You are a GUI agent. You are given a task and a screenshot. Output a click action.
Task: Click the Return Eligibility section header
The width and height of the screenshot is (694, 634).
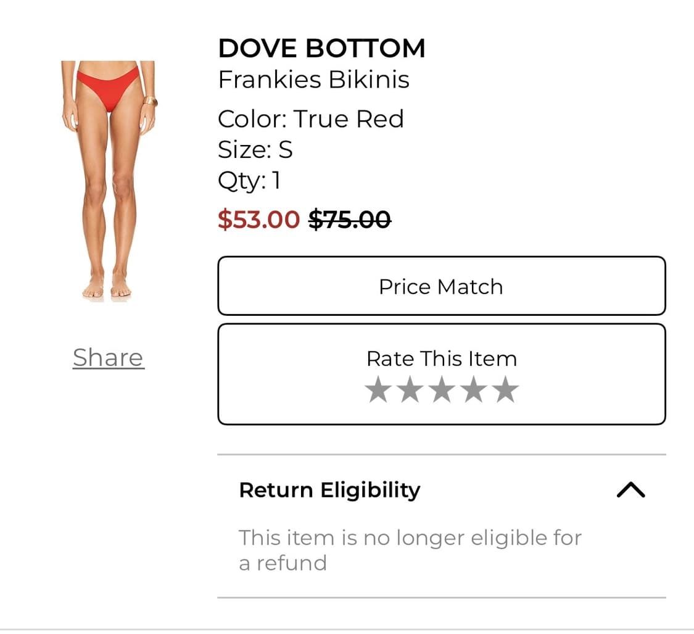[329, 490]
